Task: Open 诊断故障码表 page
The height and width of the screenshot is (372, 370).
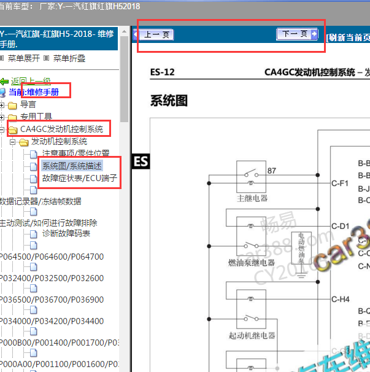Action: click(x=66, y=233)
